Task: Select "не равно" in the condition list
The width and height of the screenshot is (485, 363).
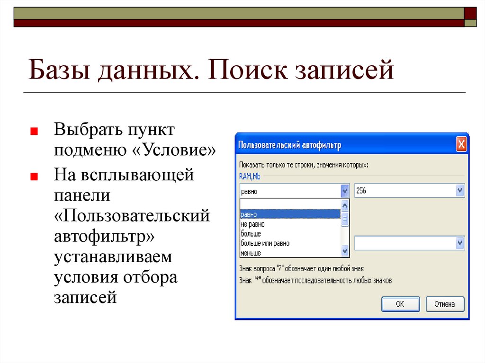Action: pos(290,224)
